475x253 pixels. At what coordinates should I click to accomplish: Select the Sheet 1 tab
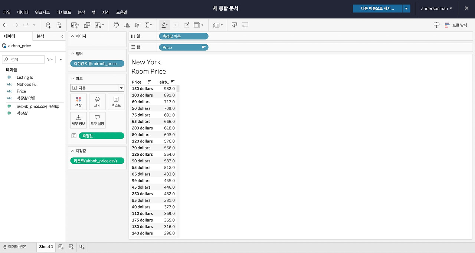[x=46, y=247]
